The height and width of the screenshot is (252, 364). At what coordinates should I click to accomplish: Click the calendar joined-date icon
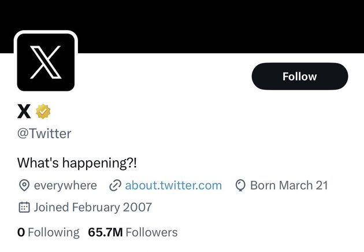pyautogui.click(x=24, y=207)
